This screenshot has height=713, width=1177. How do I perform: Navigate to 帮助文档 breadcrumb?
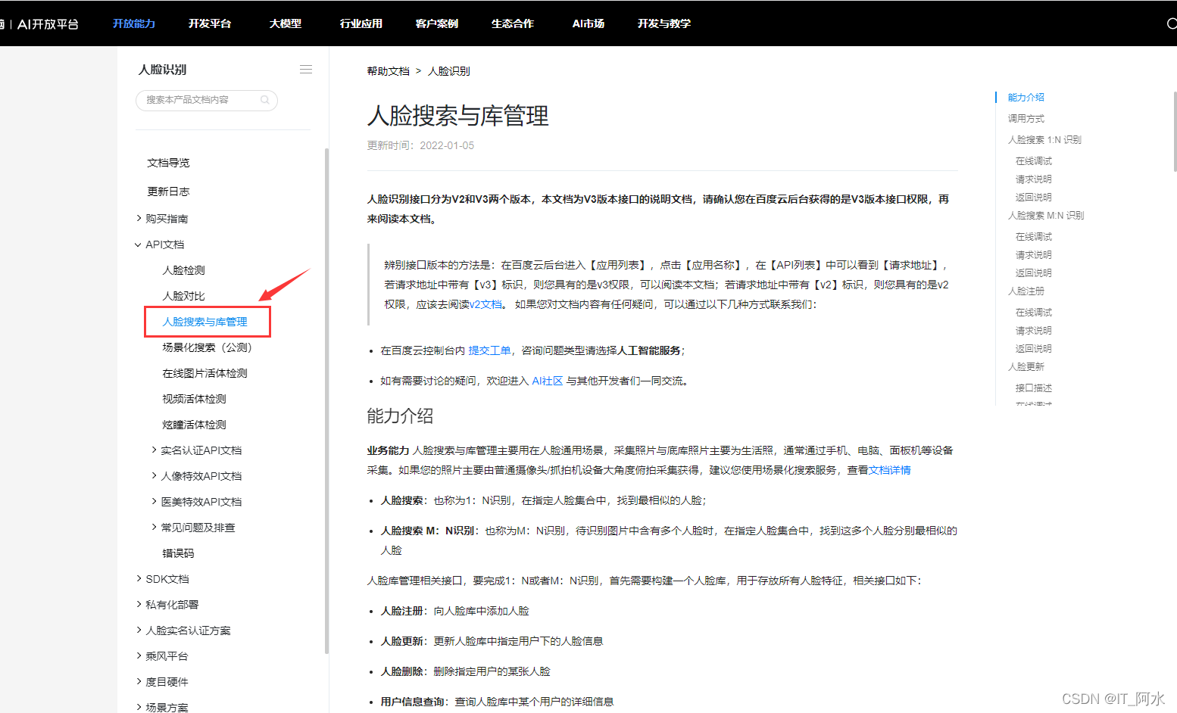point(388,70)
